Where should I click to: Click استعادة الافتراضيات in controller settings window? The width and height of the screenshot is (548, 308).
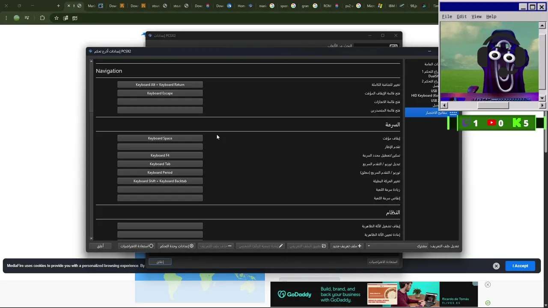click(x=137, y=246)
